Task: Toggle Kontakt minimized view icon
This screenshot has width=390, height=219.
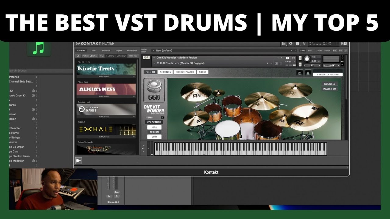Action: (304, 44)
